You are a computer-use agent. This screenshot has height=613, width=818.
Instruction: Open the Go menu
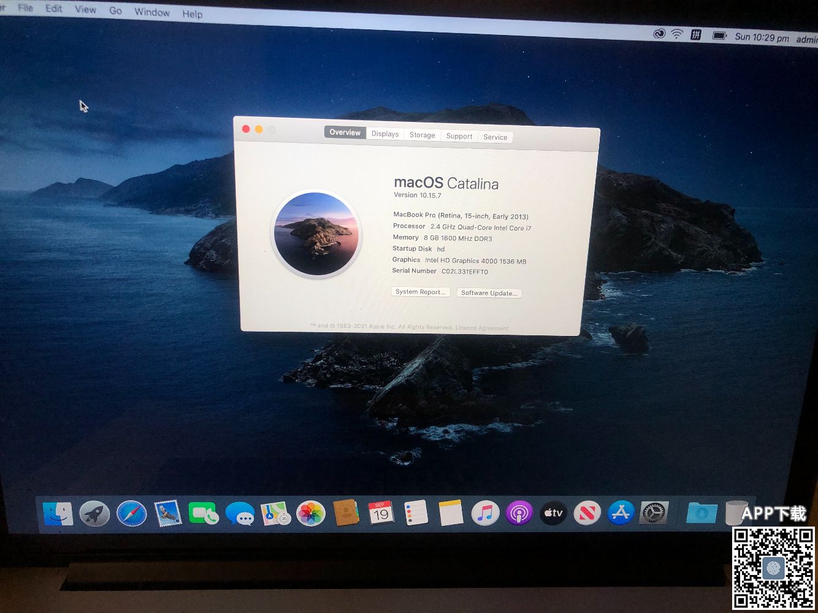pyautogui.click(x=115, y=11)
